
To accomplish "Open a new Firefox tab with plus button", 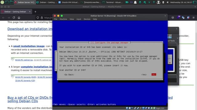I will [x=35, y=12].
